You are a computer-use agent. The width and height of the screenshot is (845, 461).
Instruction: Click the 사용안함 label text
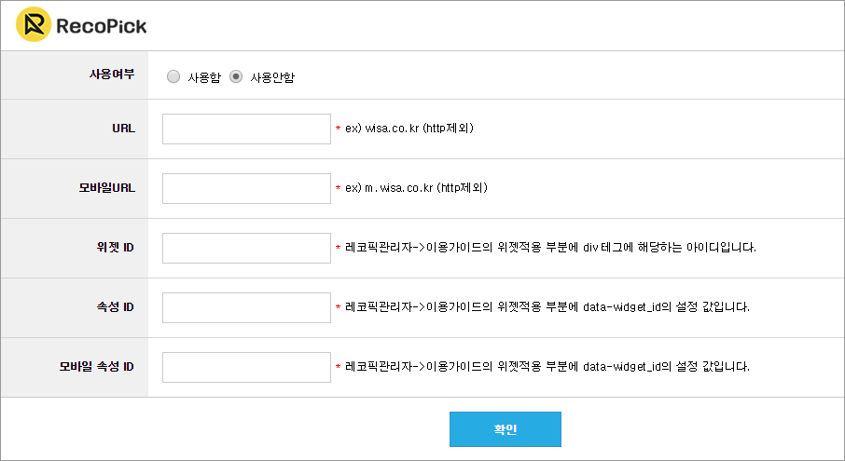click(272, 77)
